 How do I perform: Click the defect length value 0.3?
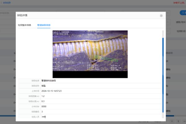click(43, 101)
